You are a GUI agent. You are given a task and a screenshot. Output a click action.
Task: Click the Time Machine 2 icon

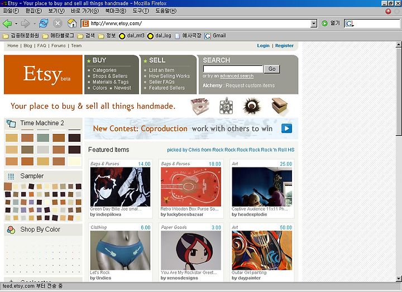click(x=11, y=123)
